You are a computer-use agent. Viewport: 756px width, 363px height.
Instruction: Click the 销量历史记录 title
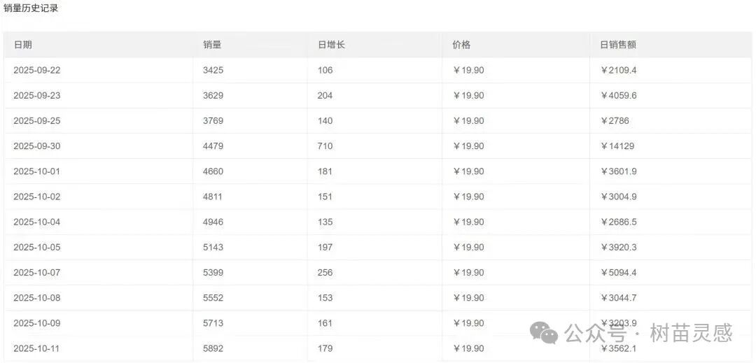tap(31, 8)
